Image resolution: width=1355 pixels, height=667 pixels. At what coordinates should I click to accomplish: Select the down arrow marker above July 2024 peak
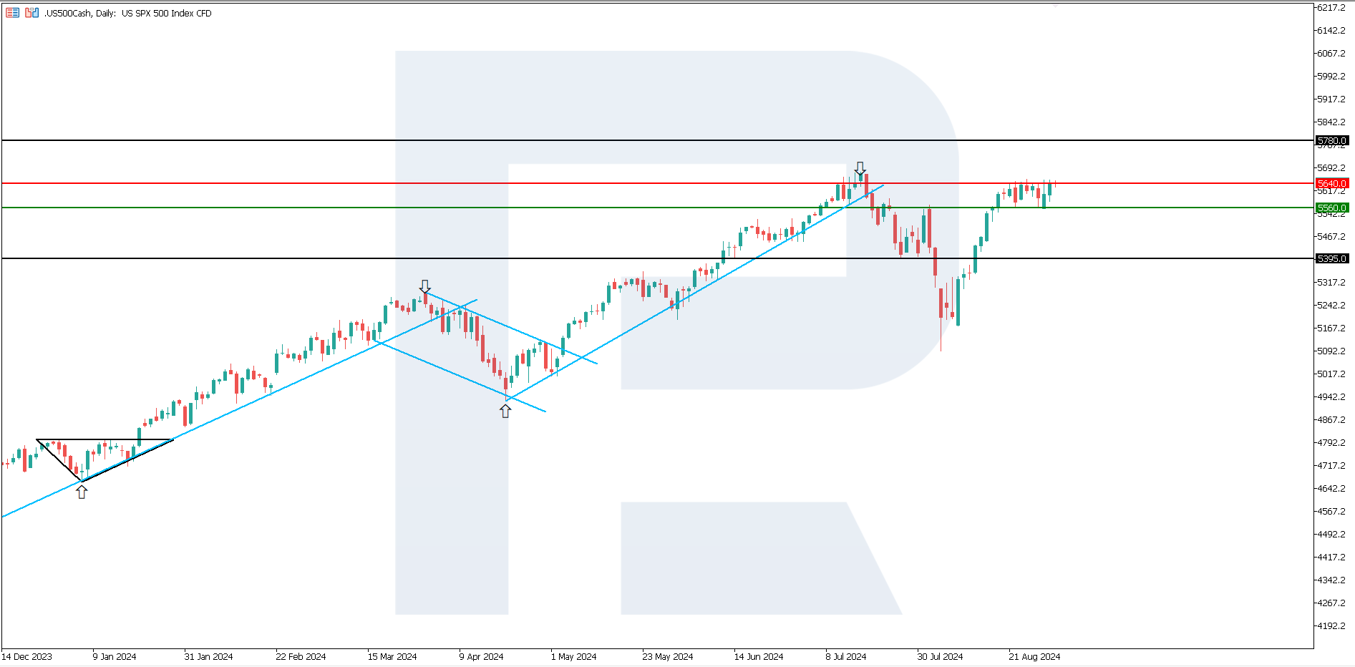click(860, 168)
